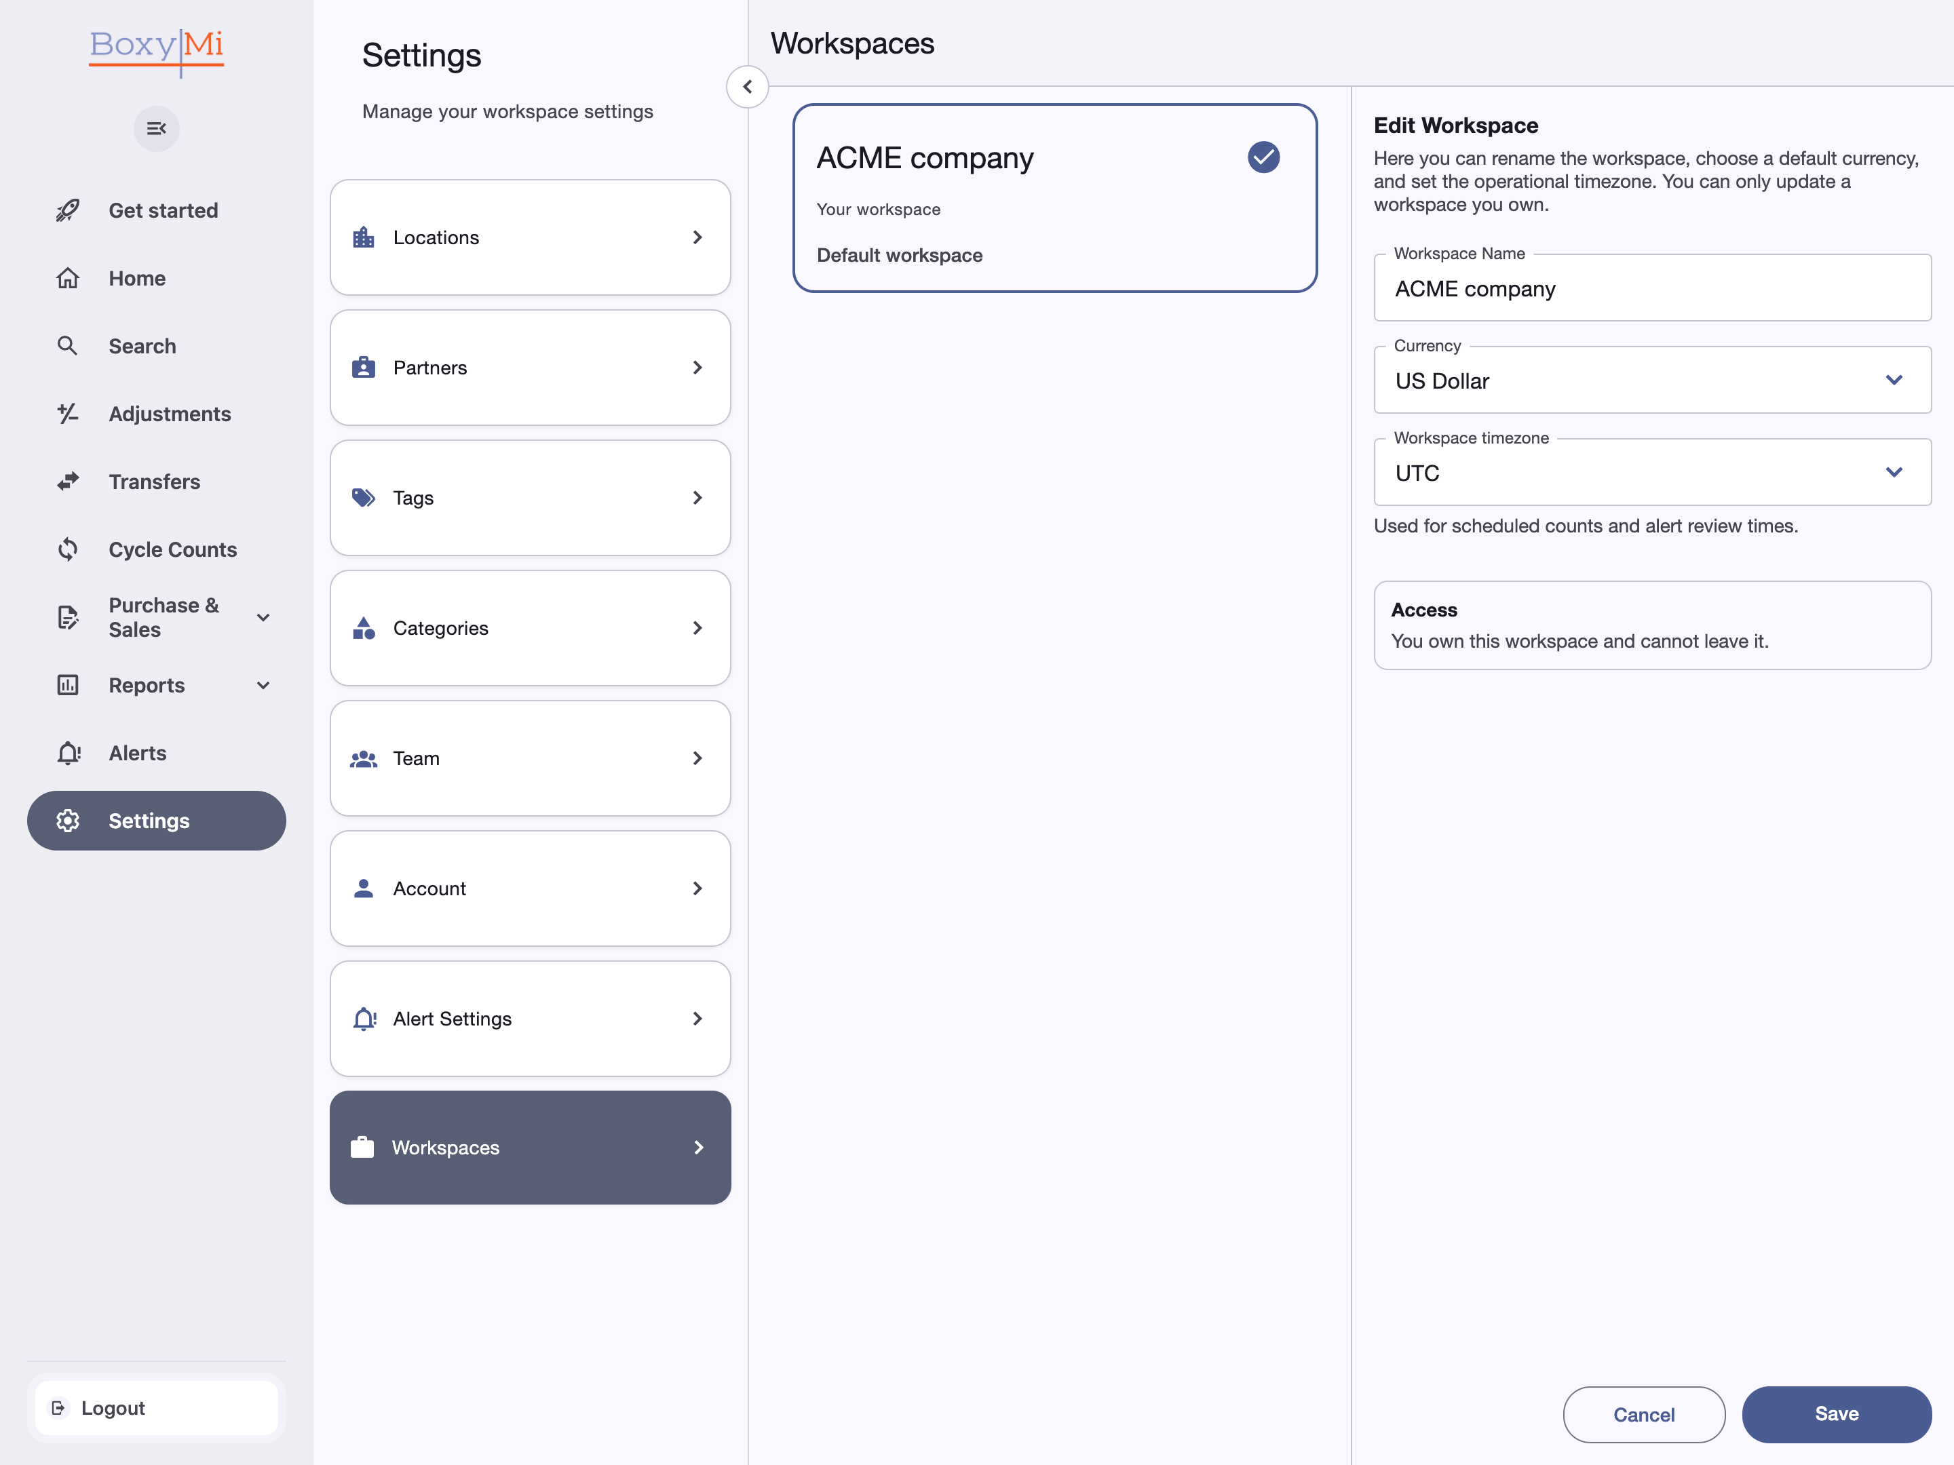Open Adjustments from the sidebar

pos(156,413)
